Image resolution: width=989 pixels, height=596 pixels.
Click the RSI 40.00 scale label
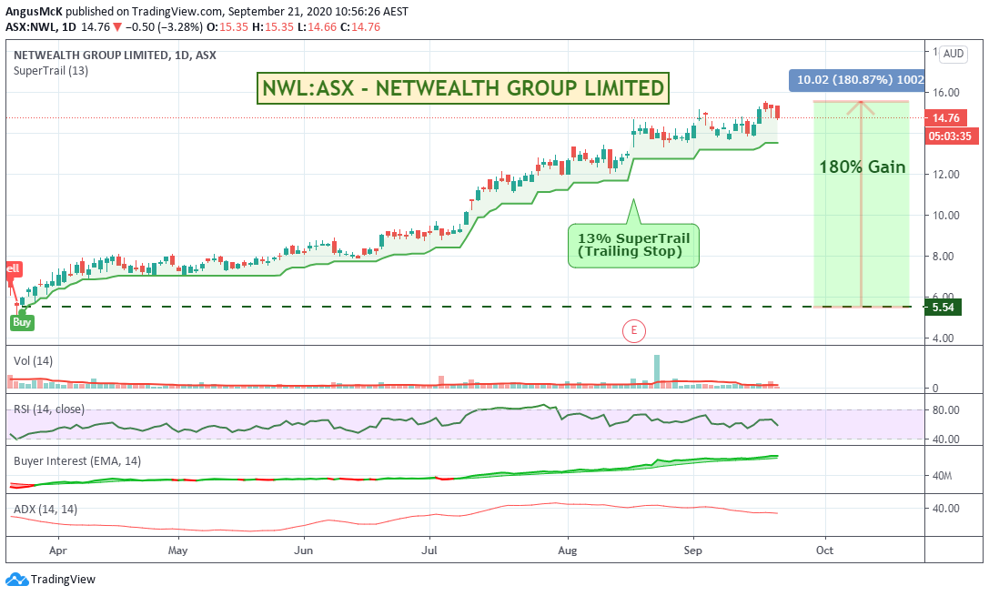[x=945, y=439]
